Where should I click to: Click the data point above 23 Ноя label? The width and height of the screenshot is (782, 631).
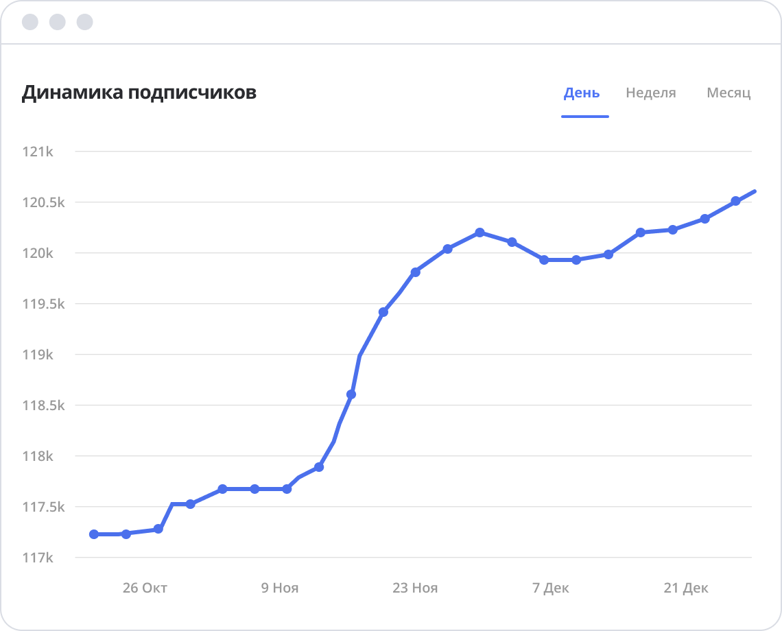414,272
